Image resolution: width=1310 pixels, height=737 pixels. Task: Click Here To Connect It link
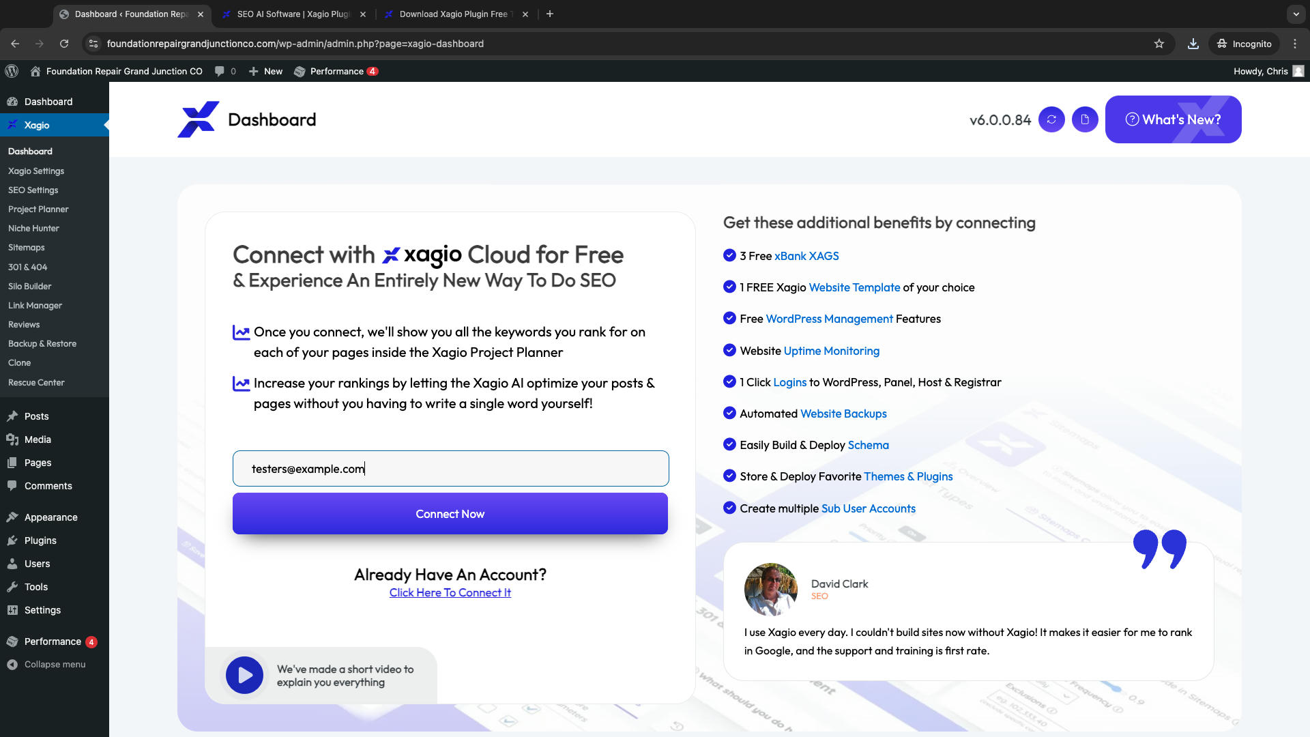coord(450,593)
